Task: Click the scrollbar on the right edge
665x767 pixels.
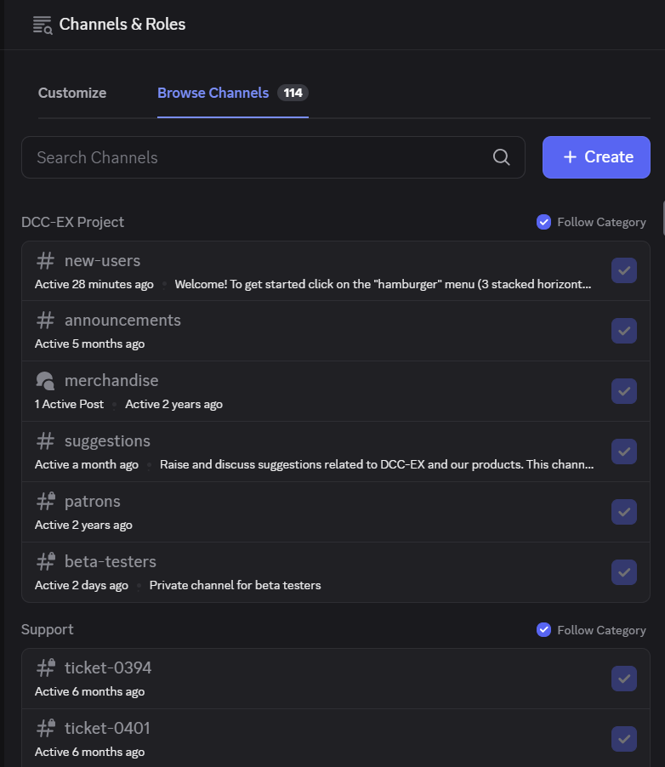Action: pyautogui.click(x=663, y=214)
